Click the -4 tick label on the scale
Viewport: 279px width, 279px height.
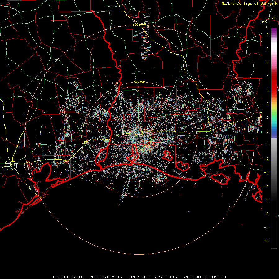[266, 186]
